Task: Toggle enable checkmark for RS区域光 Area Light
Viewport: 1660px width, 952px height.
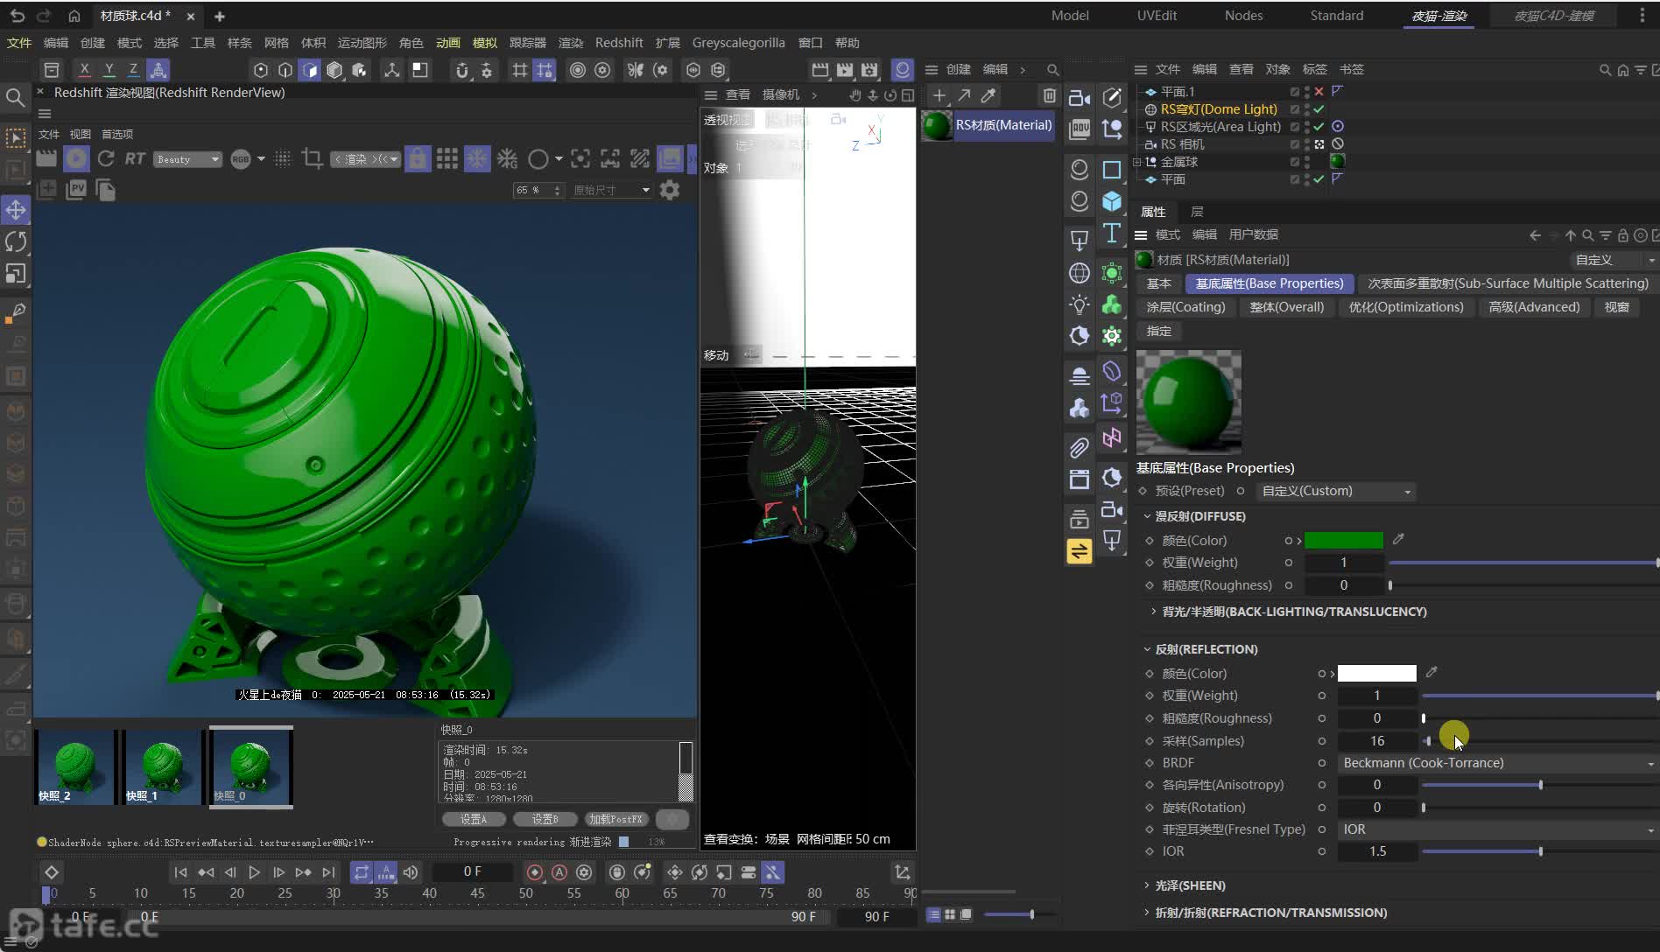Action: point(1319,127)
